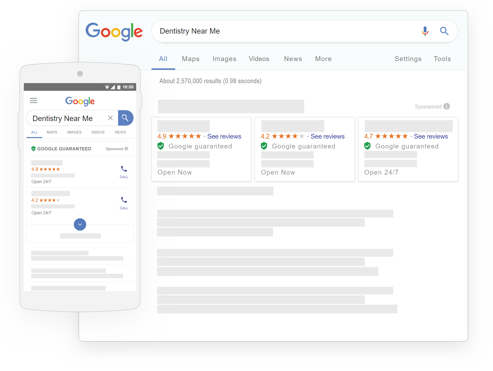Click the 4.2 star rating on desktop card

(x=283, y=136)
